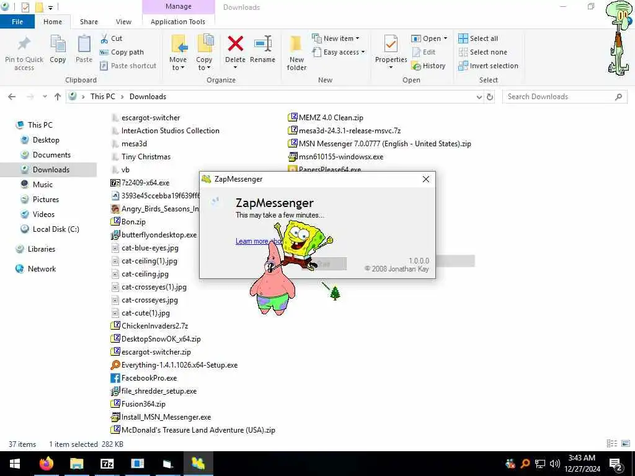This screenshot has width=635, height=476.
Task: Select Everything-1.4.1.1026.x64-Setup.exe file
Action: click(179, 365)
